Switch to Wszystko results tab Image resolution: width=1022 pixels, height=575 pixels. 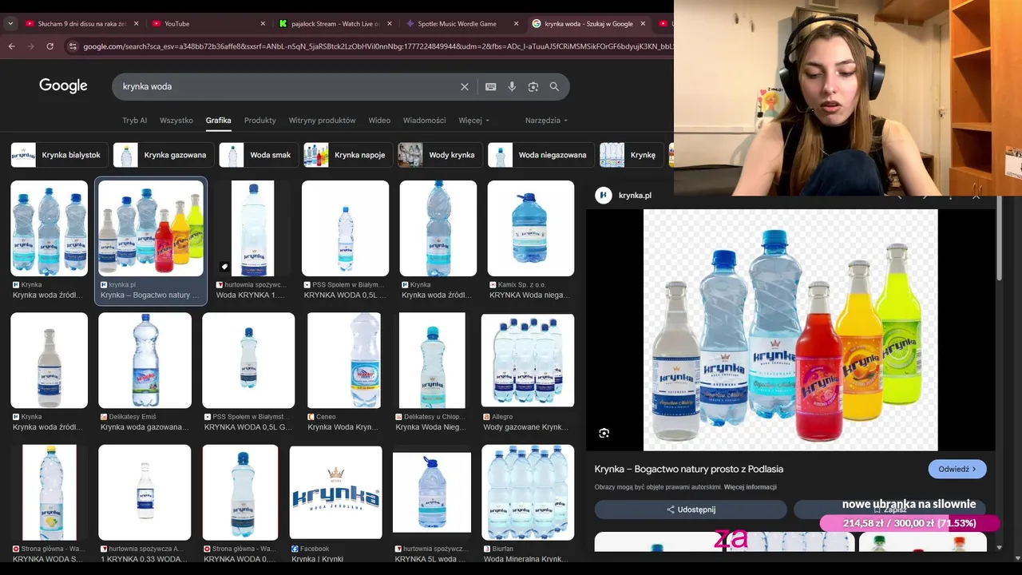click(176, 121)
